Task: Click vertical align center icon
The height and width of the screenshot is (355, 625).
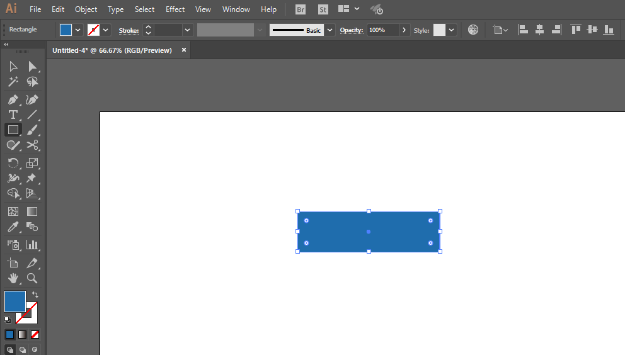Action: click(592, 30)
